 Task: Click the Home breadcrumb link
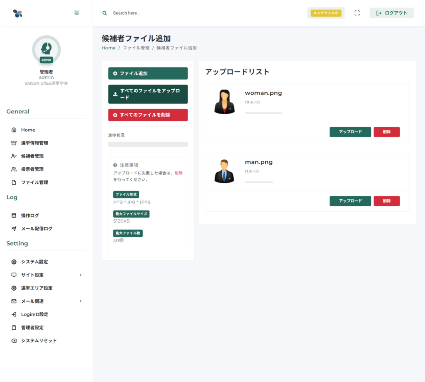pyautogui.click(x=109, y=48)
